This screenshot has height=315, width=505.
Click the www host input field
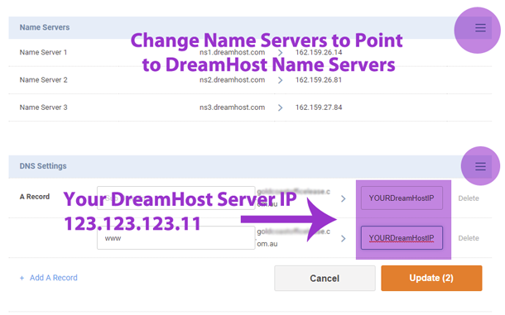pos(176,237)
